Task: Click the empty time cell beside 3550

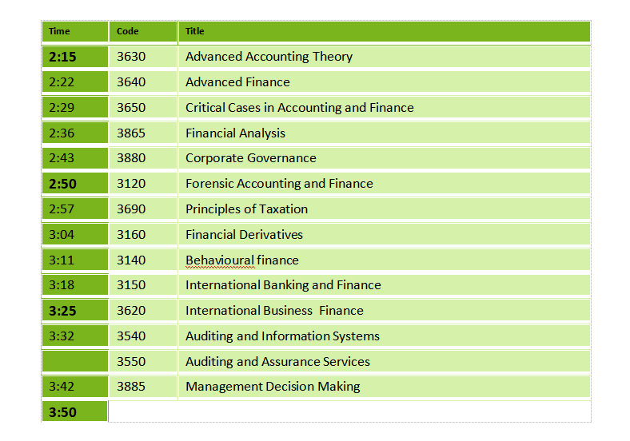Action: click(74, 362)
